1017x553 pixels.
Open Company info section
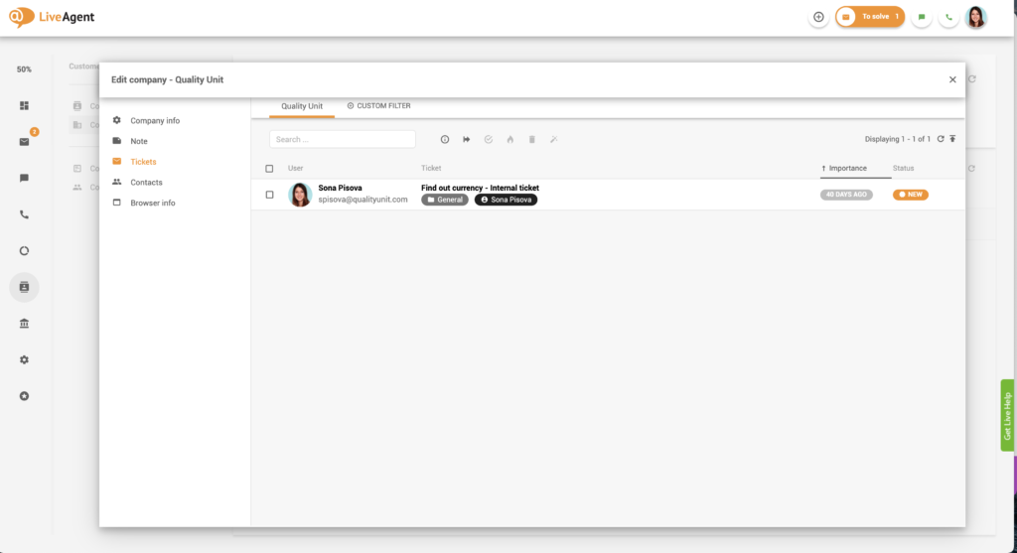click(155, 120)
